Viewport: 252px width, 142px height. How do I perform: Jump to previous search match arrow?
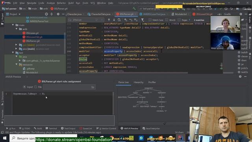[109, 20]
